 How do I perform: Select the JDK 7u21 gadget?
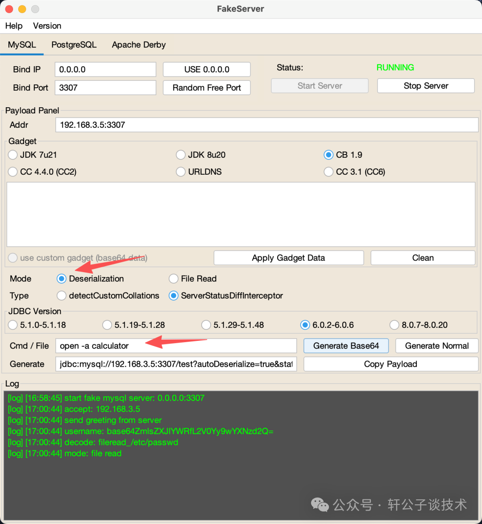pyautogui.click(x=33, y=155)
